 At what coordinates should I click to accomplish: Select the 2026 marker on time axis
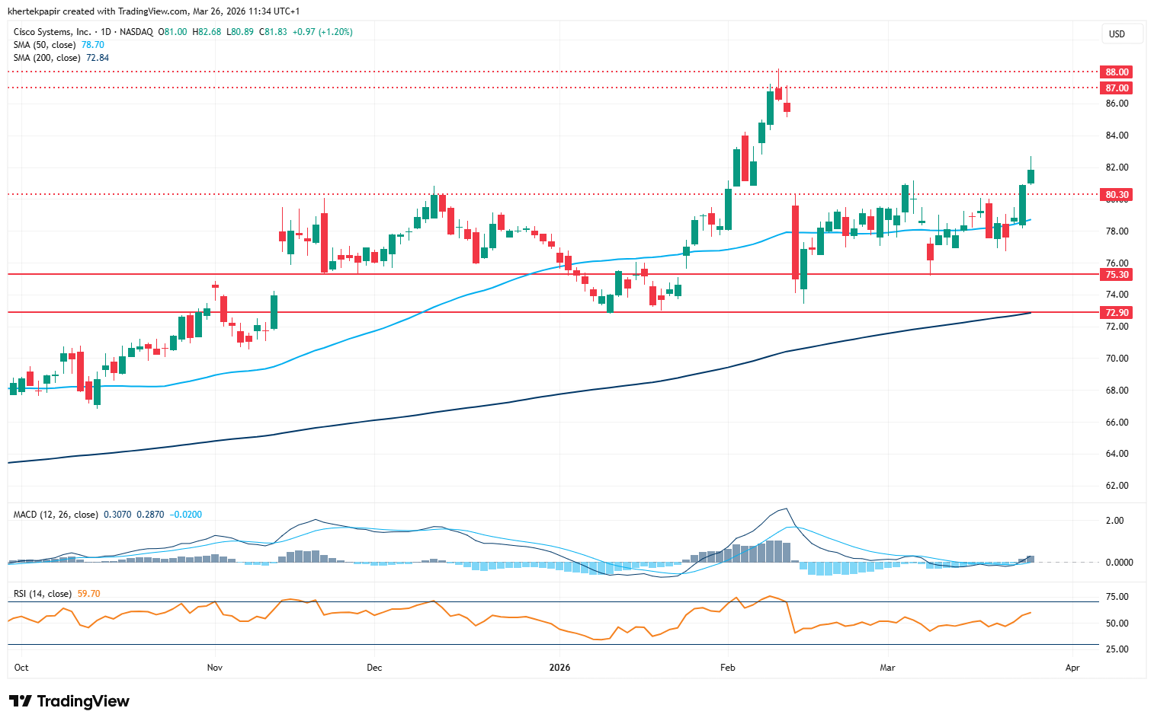[559, 668]
